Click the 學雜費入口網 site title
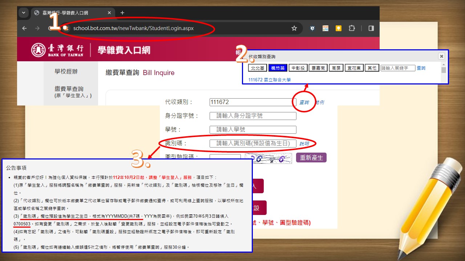 click(x=124, y=50)
